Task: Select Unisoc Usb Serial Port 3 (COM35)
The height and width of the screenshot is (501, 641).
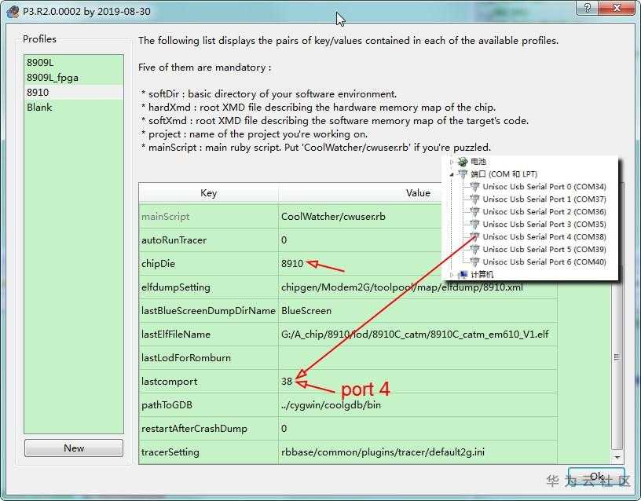Action: (x=544, y=225)
